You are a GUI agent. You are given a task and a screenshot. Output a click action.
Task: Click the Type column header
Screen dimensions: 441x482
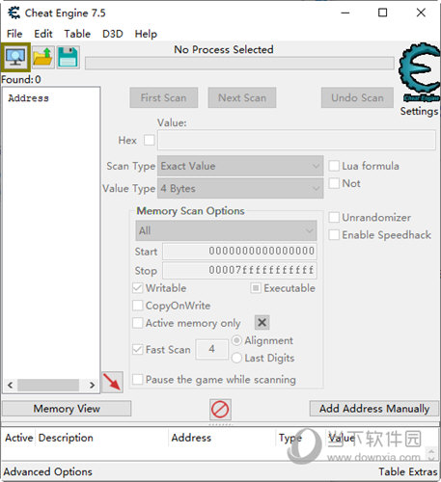(x=290, y=438)
